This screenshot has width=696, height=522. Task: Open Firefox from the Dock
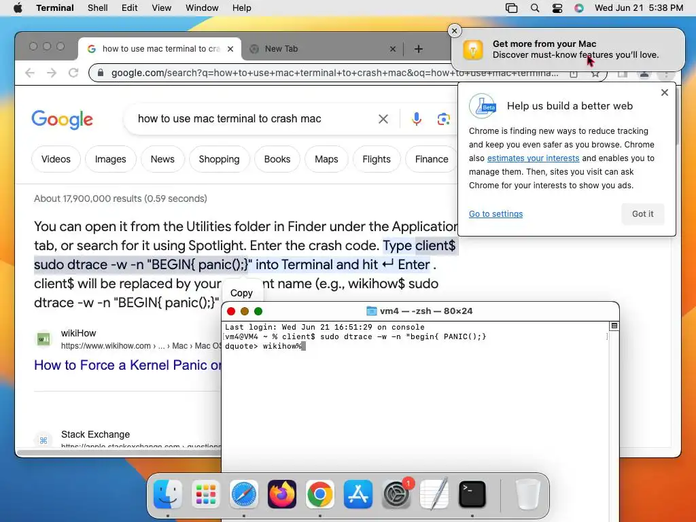click(282, 494)
